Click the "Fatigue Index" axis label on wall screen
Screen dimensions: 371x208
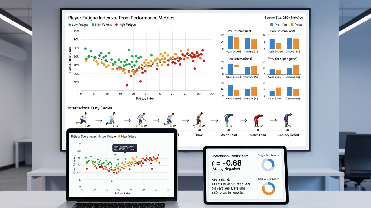pos(145,99)
